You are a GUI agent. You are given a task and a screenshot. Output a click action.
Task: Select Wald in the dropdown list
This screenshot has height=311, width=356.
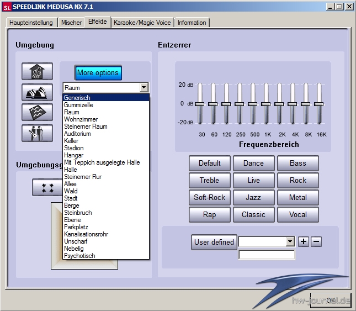pos(106,191)
